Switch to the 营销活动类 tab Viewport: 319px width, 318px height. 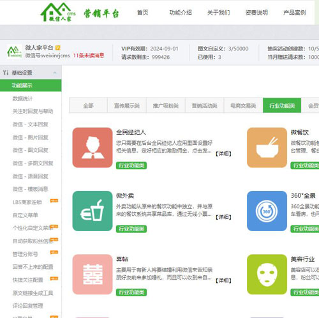tap(204, 105)
